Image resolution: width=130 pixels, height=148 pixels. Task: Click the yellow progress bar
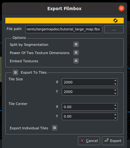(64, 21)
